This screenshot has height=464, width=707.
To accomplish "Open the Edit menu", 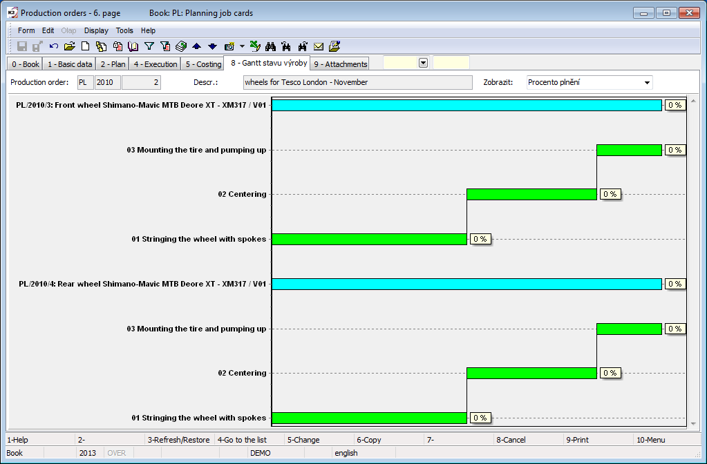I will (48, 30).
